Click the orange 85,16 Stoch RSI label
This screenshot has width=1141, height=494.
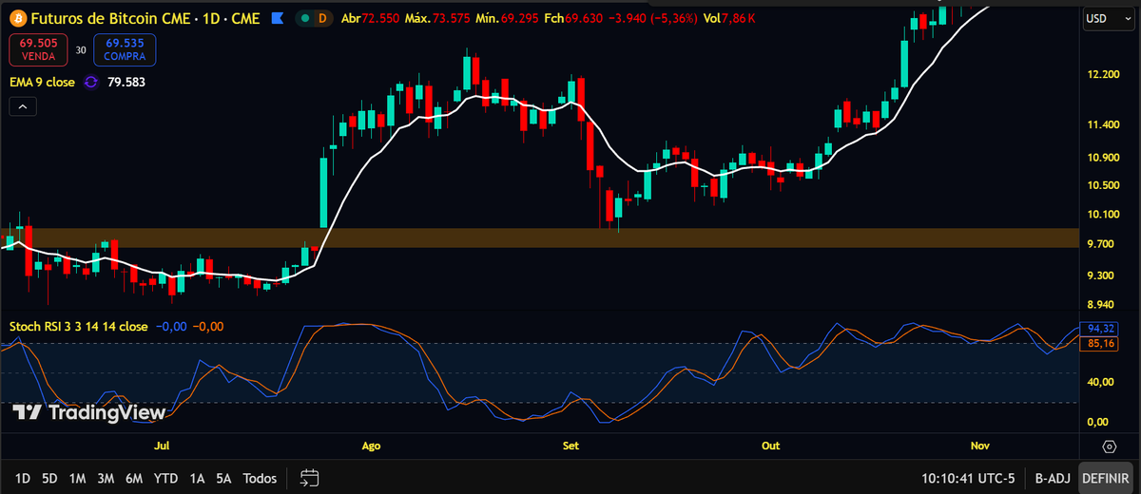1100,343
